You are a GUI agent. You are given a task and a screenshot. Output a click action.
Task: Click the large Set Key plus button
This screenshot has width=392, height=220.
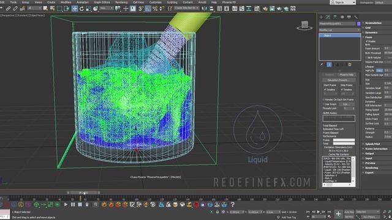[338, 214]
